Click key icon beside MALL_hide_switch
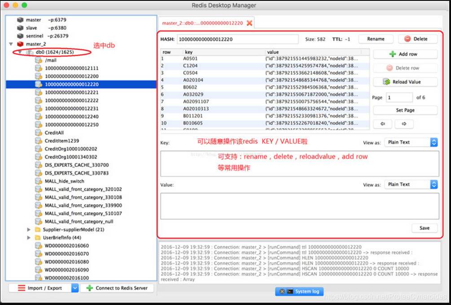The image size is (451, 305). (39, 181)
